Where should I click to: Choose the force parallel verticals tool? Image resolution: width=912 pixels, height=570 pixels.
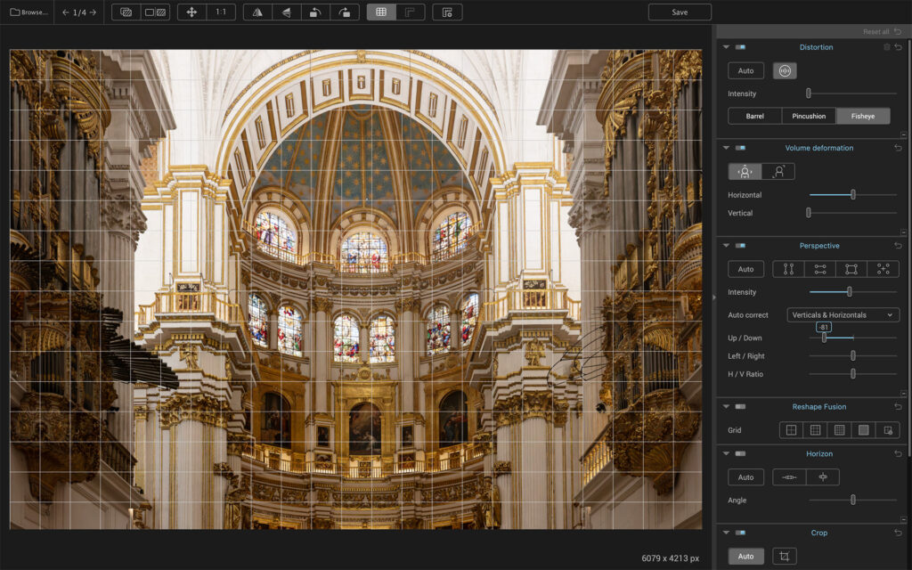(x=788, y=269)
